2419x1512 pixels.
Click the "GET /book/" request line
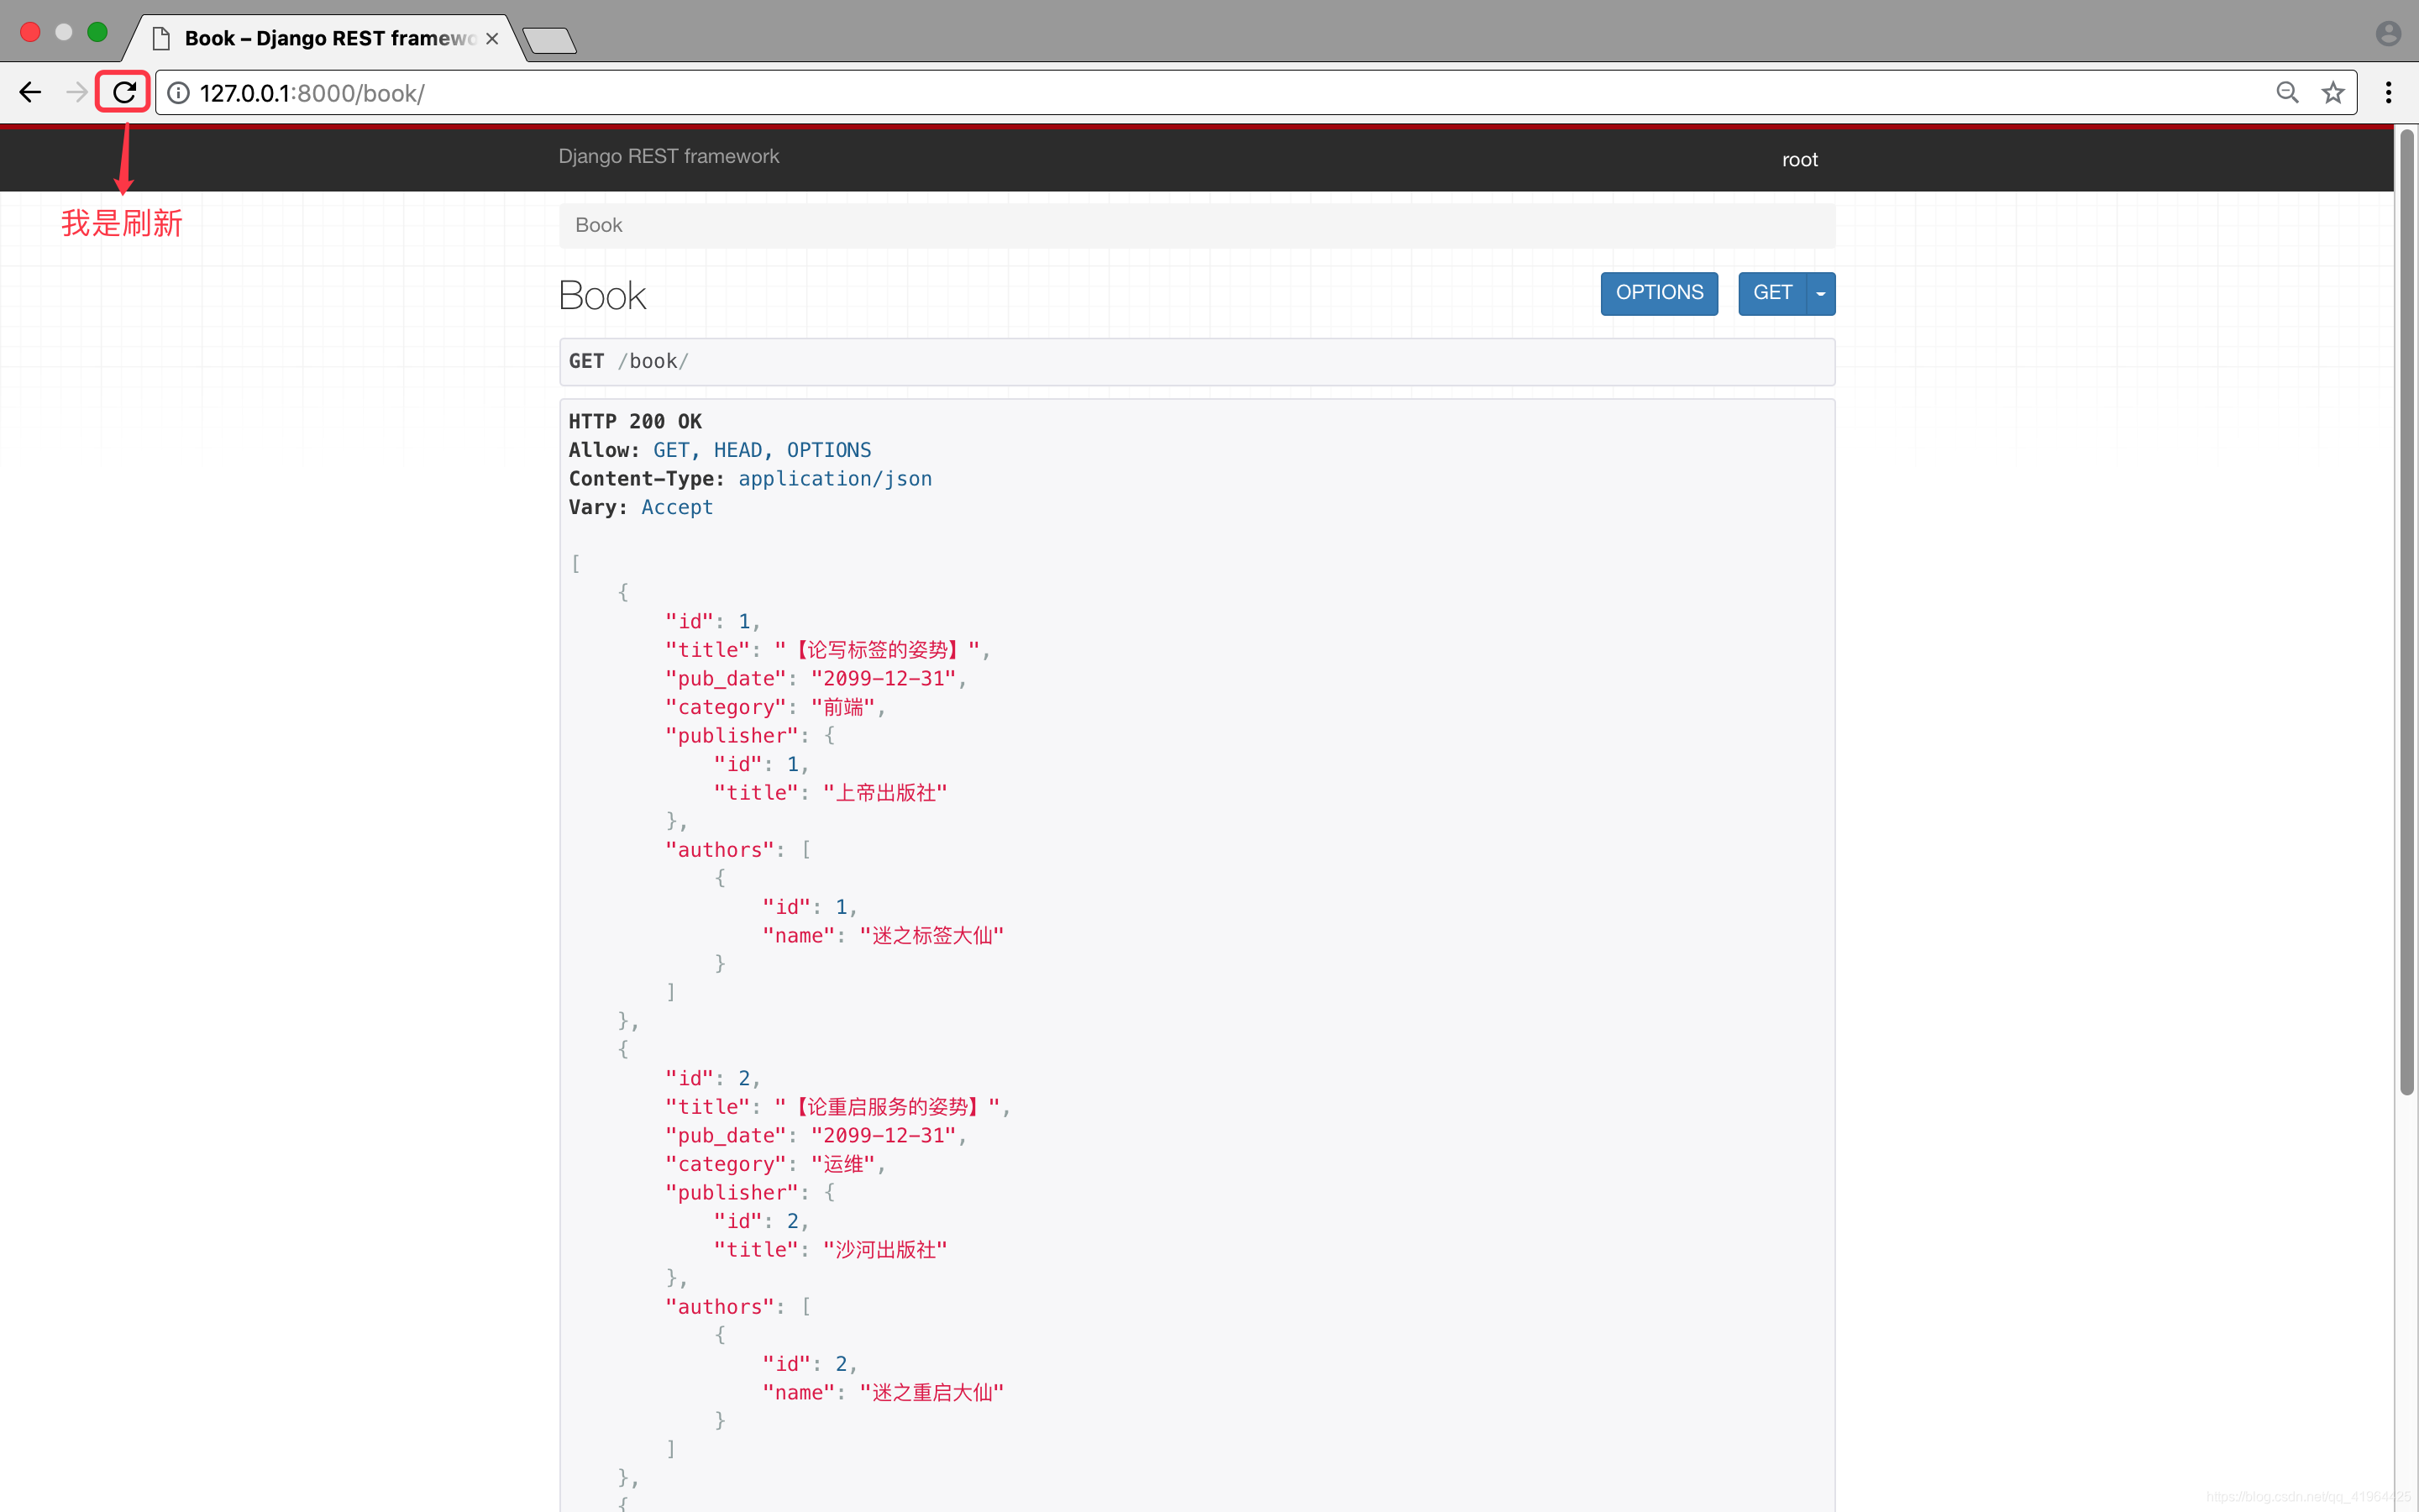coord(629,361)
